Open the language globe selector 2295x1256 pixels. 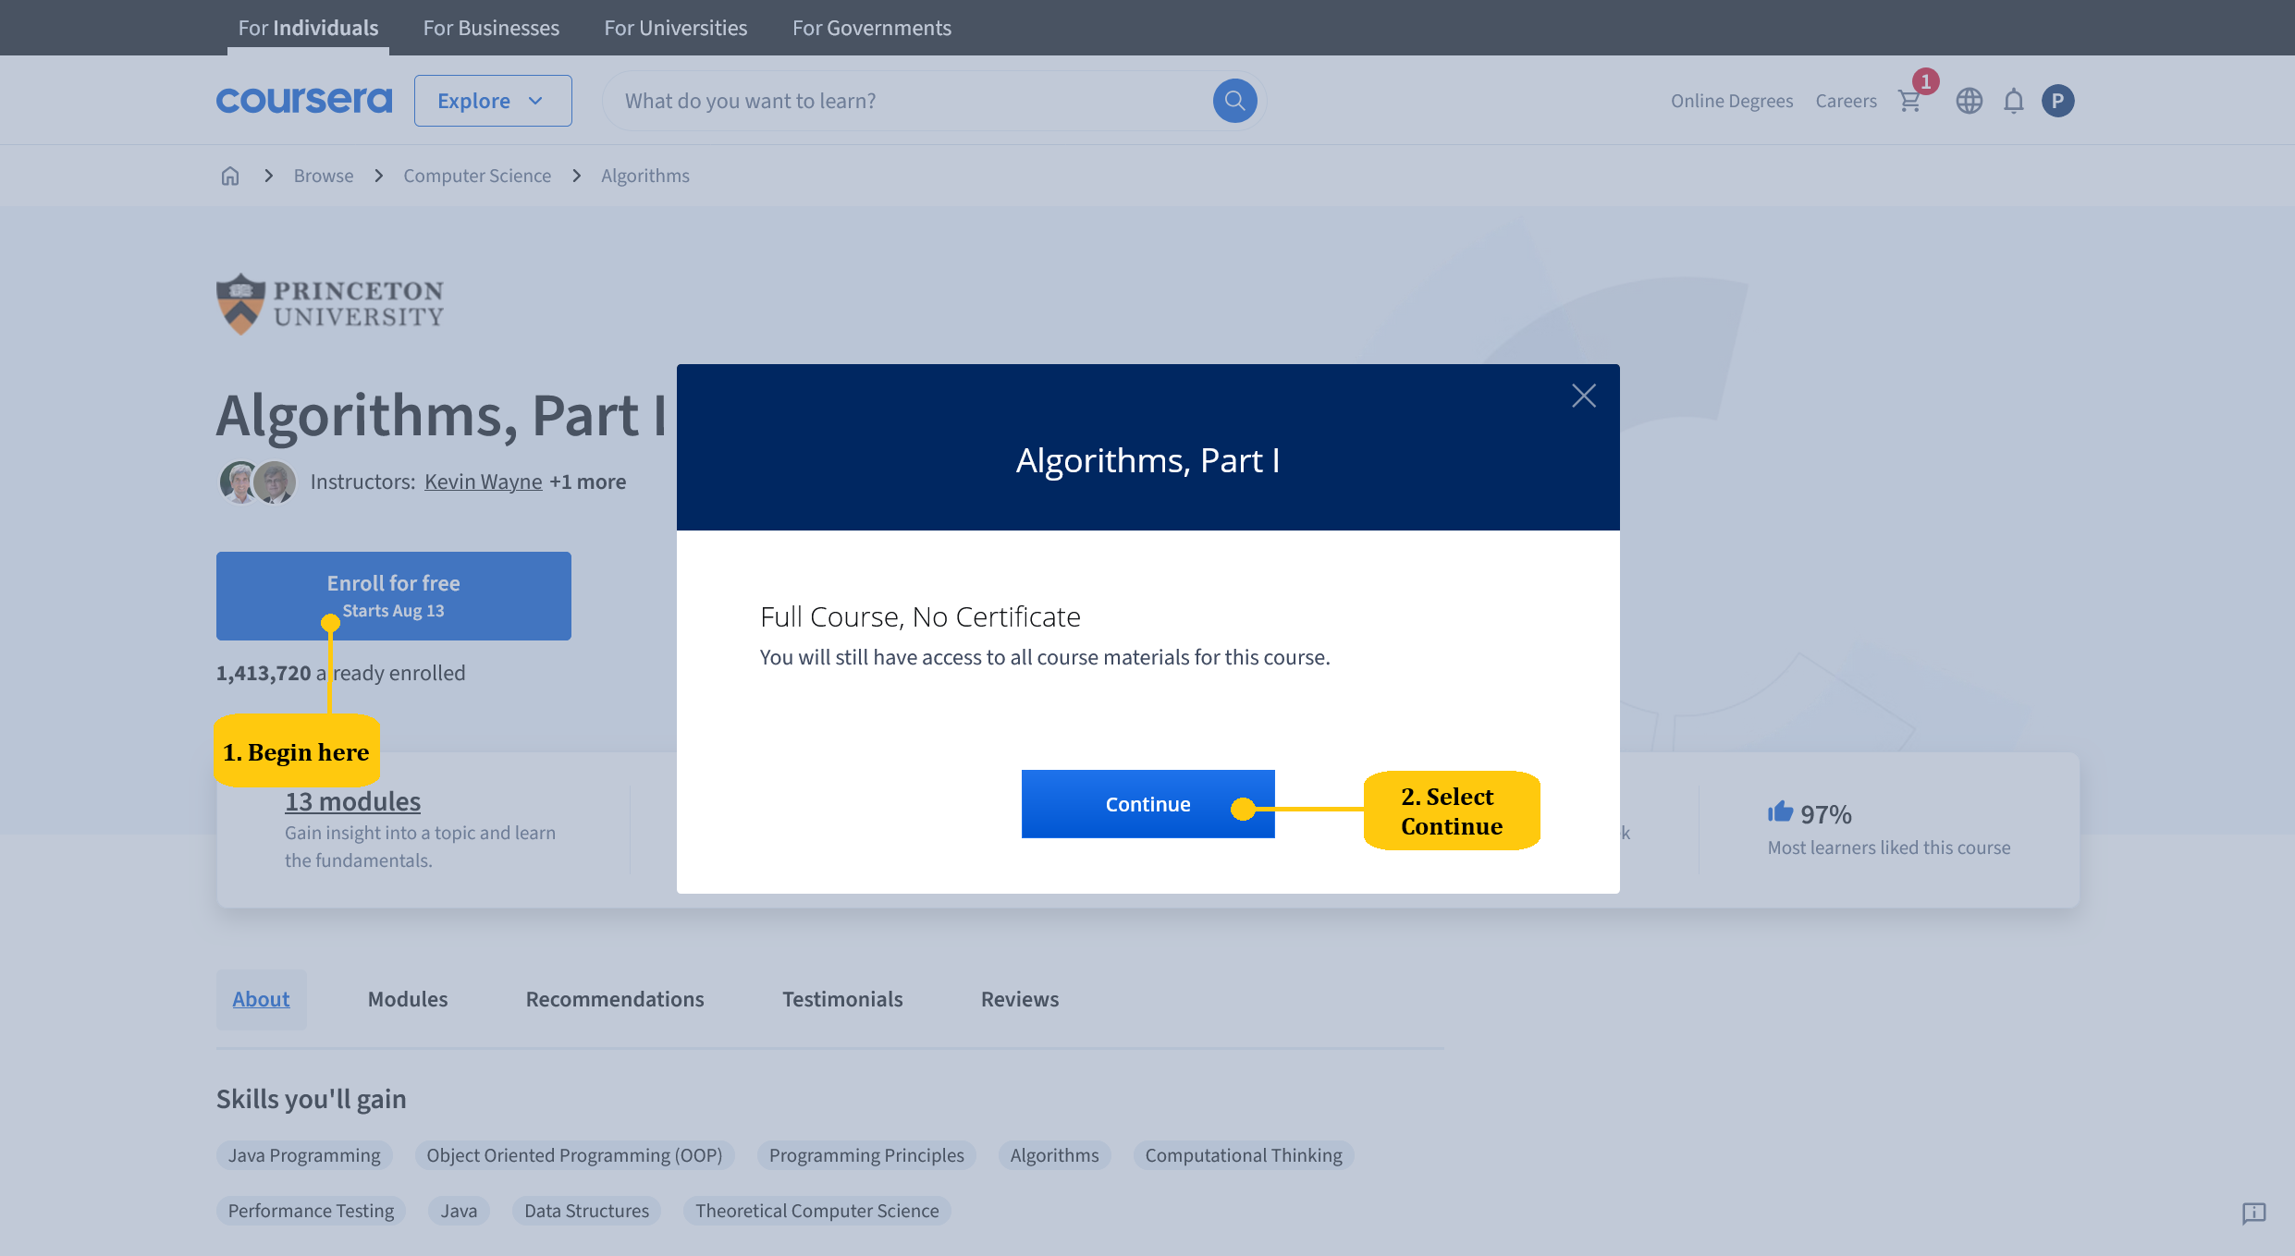[x=1970, y=101]
